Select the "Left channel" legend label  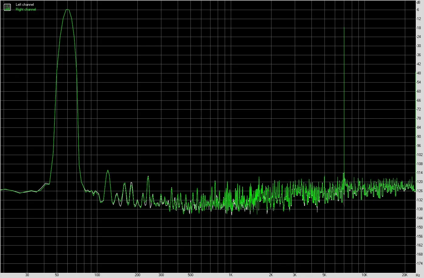[25, 5]
